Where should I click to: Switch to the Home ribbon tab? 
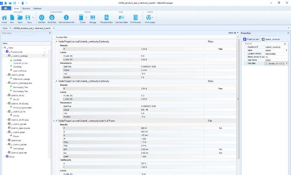[16, 8]
